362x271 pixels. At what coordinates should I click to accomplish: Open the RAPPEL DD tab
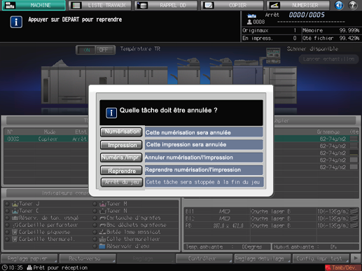pos(166,5)
